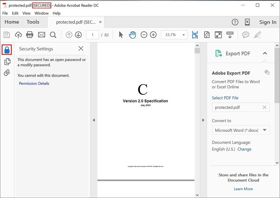
Task: Open the Page Thumbnails panel icon
Action: (7, 62)
